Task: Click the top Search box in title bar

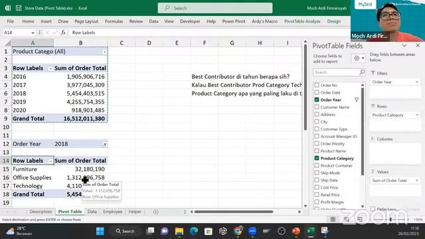Action: coord(215,8)
